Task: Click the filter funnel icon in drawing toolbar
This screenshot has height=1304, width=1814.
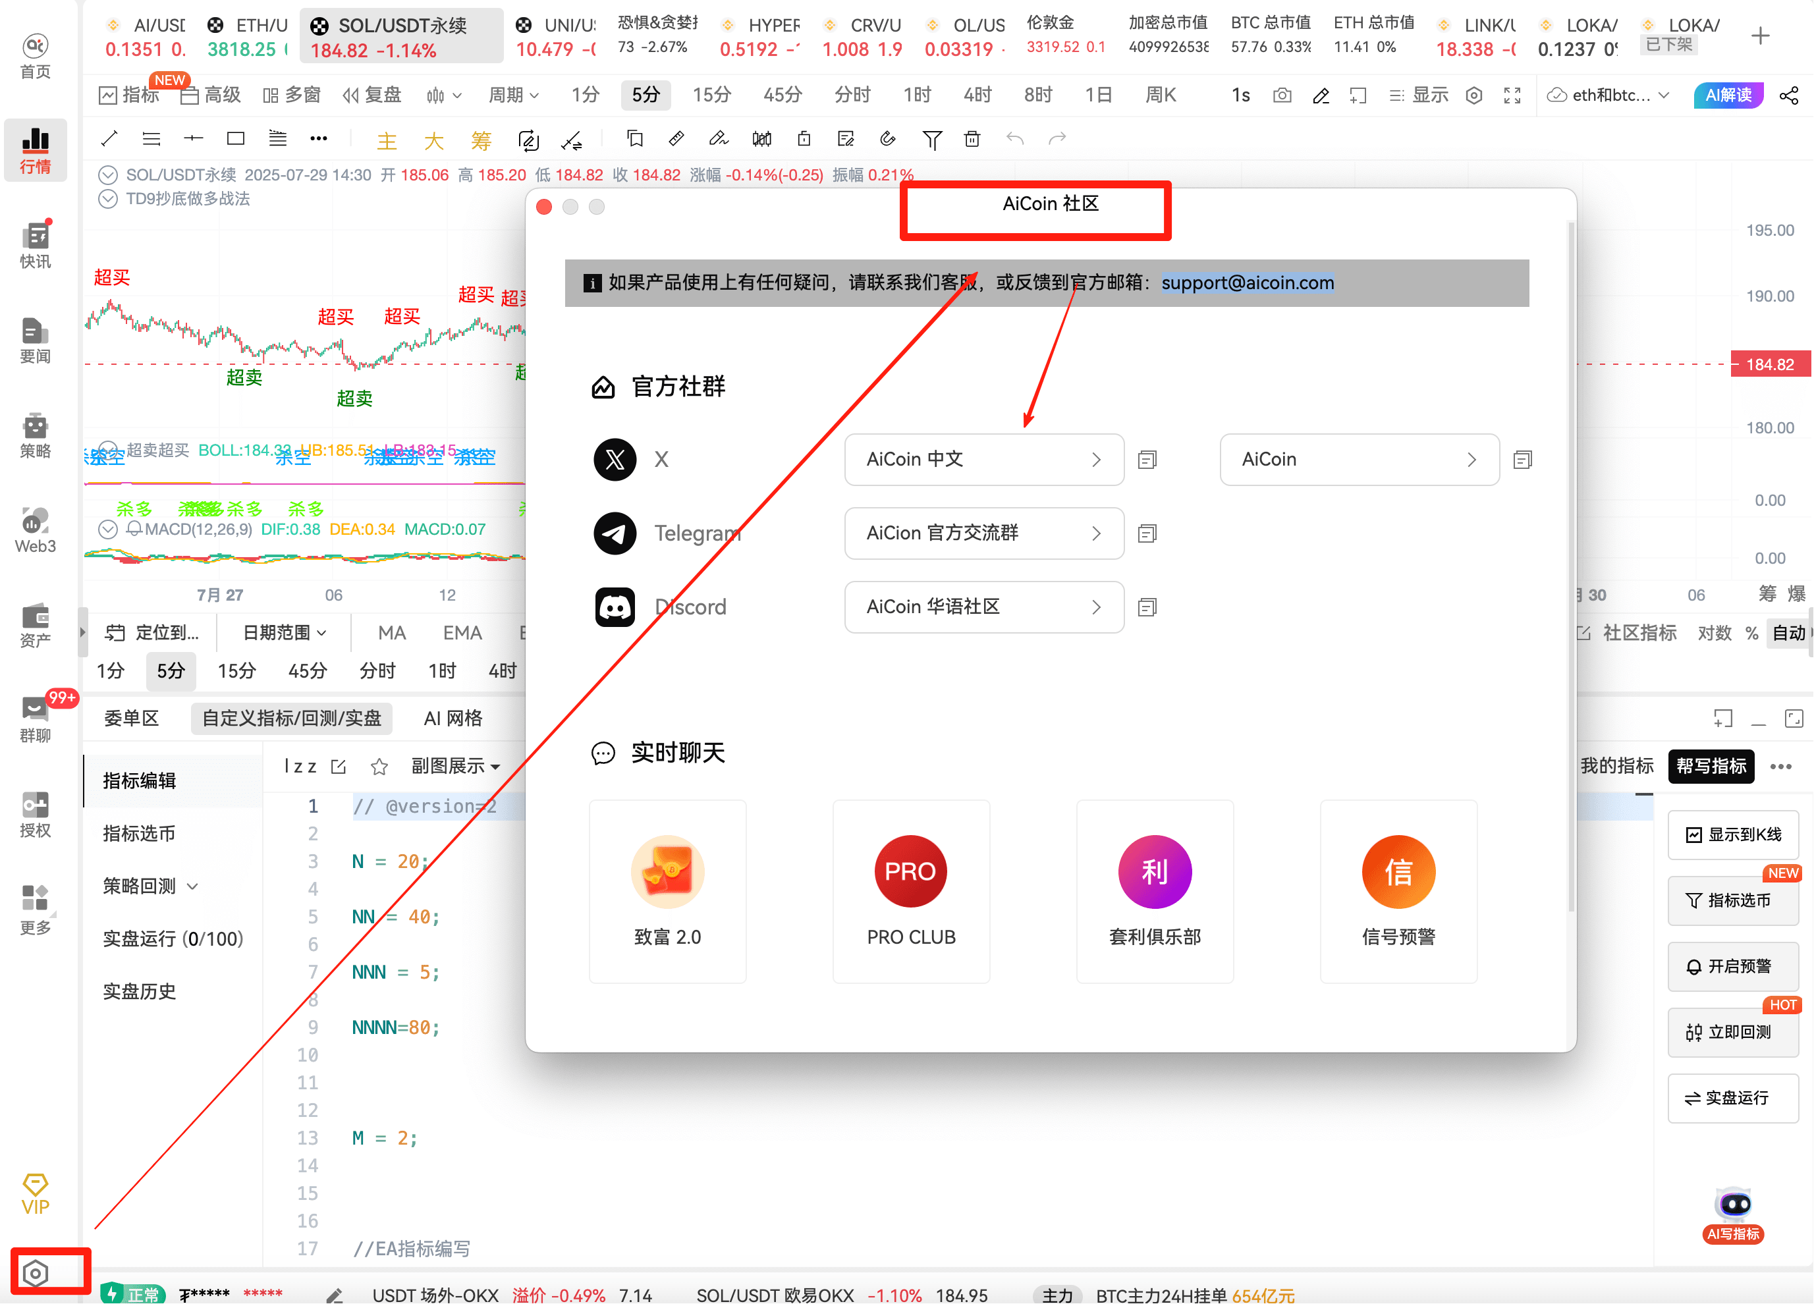Action: point(931,141)
